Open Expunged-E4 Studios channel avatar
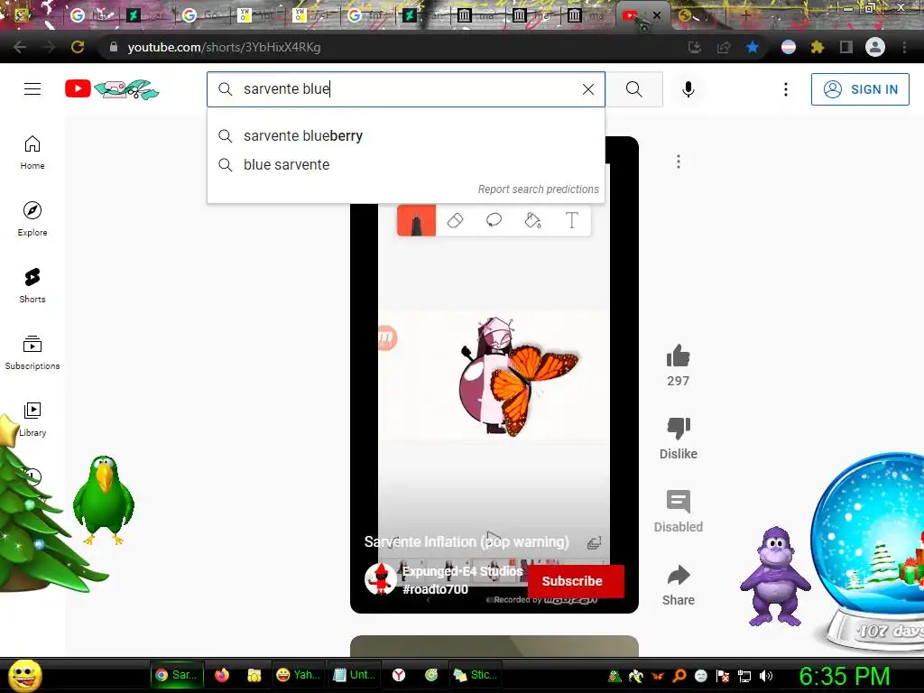 click(380, 578)
